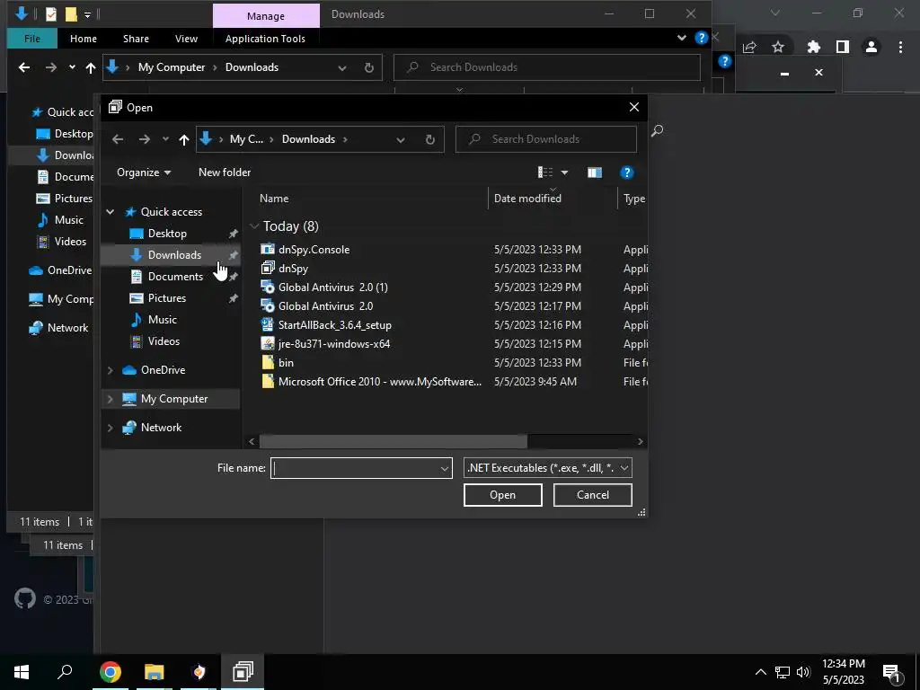
Task: Go up one folder in Open dialog
Action: [183, 139]
